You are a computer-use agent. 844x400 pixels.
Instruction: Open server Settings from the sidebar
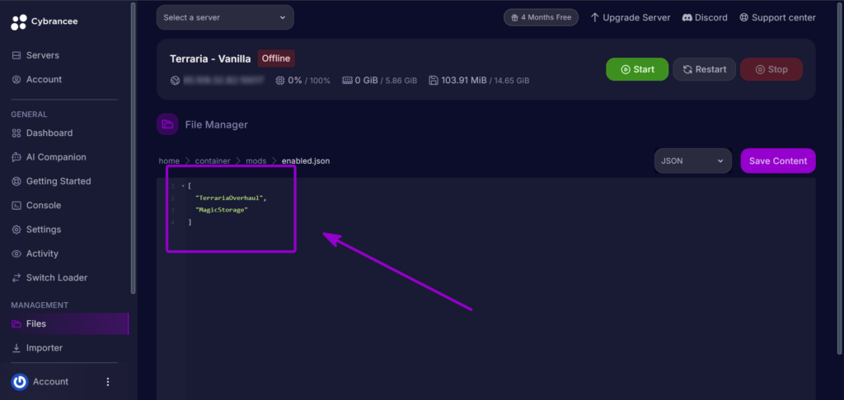coord(43,230)
